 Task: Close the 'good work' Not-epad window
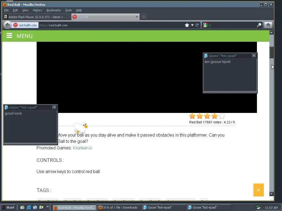coord(54,107)
